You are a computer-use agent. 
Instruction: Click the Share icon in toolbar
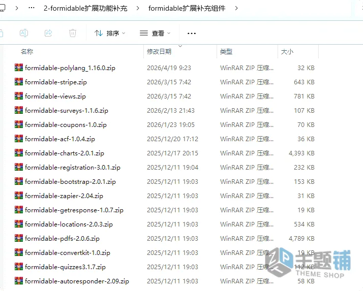[48, 33]
